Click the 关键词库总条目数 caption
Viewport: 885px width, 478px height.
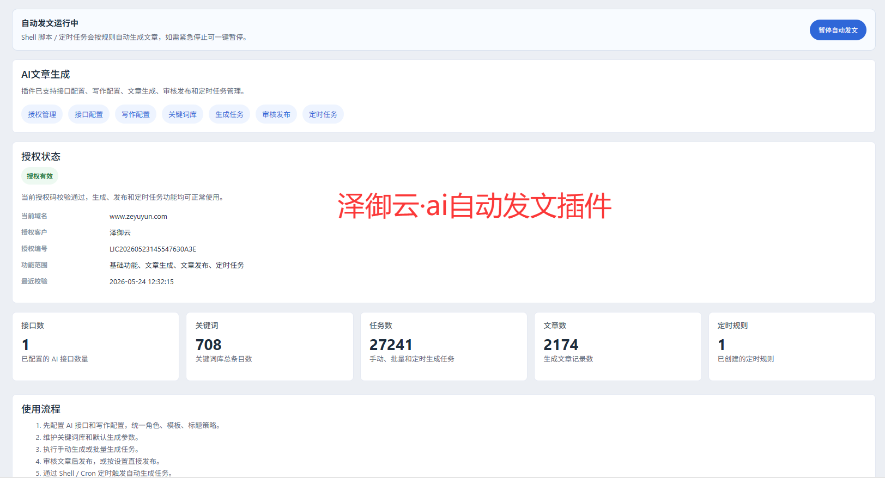(x=224, y=359)
